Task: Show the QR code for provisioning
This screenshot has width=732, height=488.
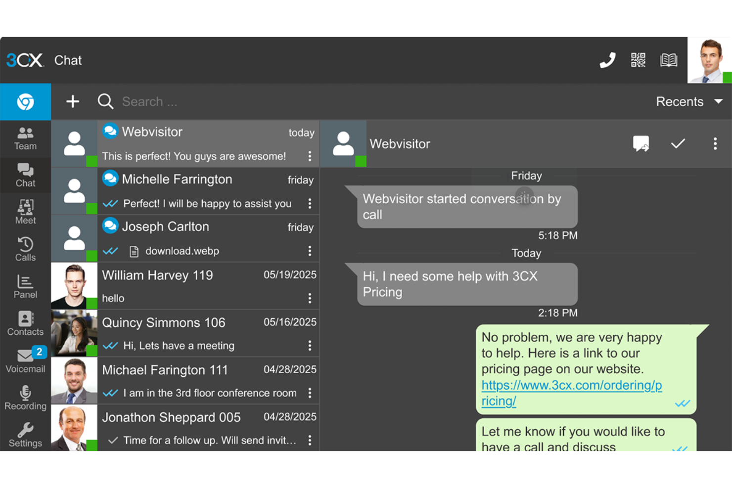Action: pyautogui.click(x=638, y=60)
